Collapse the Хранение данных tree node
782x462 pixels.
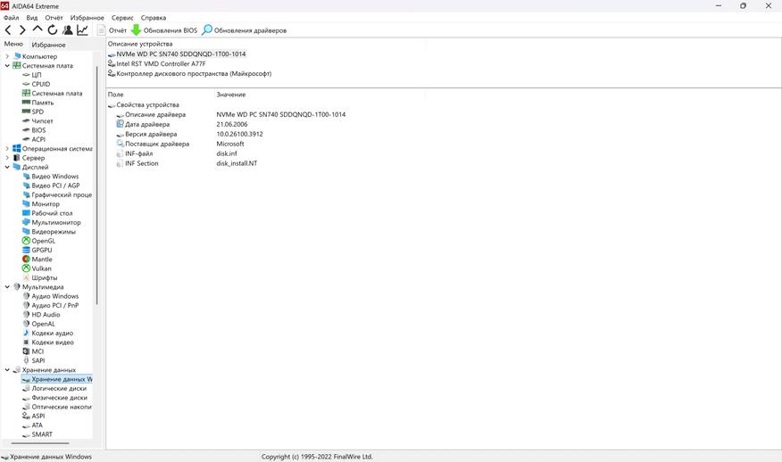(x=7, y=370)
